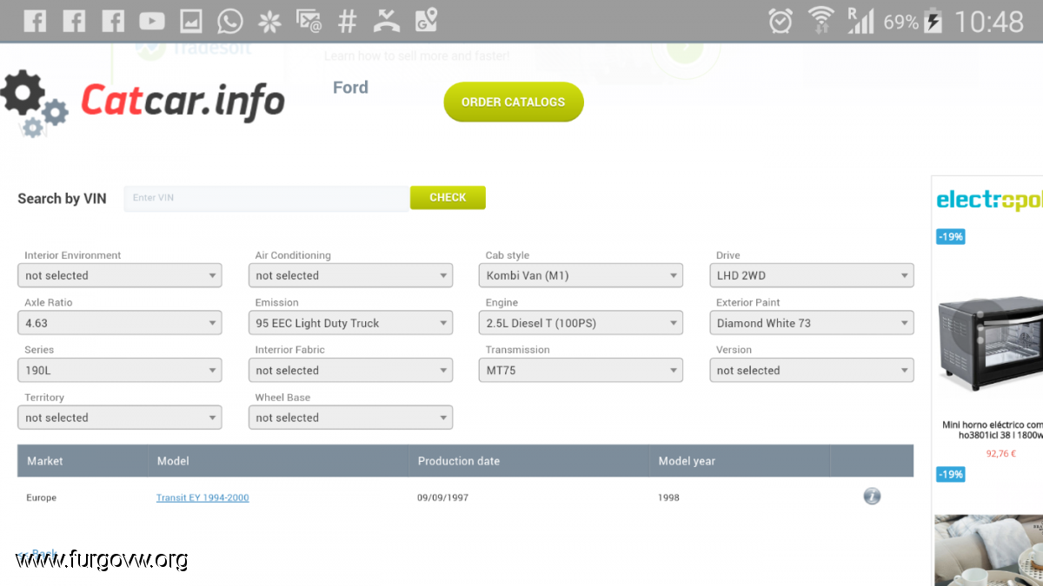
Task: Click the CHECK VIN button
Action: [x=448, y=197]
